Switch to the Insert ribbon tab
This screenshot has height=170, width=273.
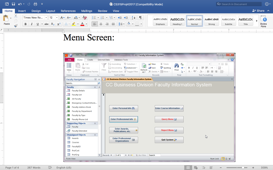pos(22,11)
